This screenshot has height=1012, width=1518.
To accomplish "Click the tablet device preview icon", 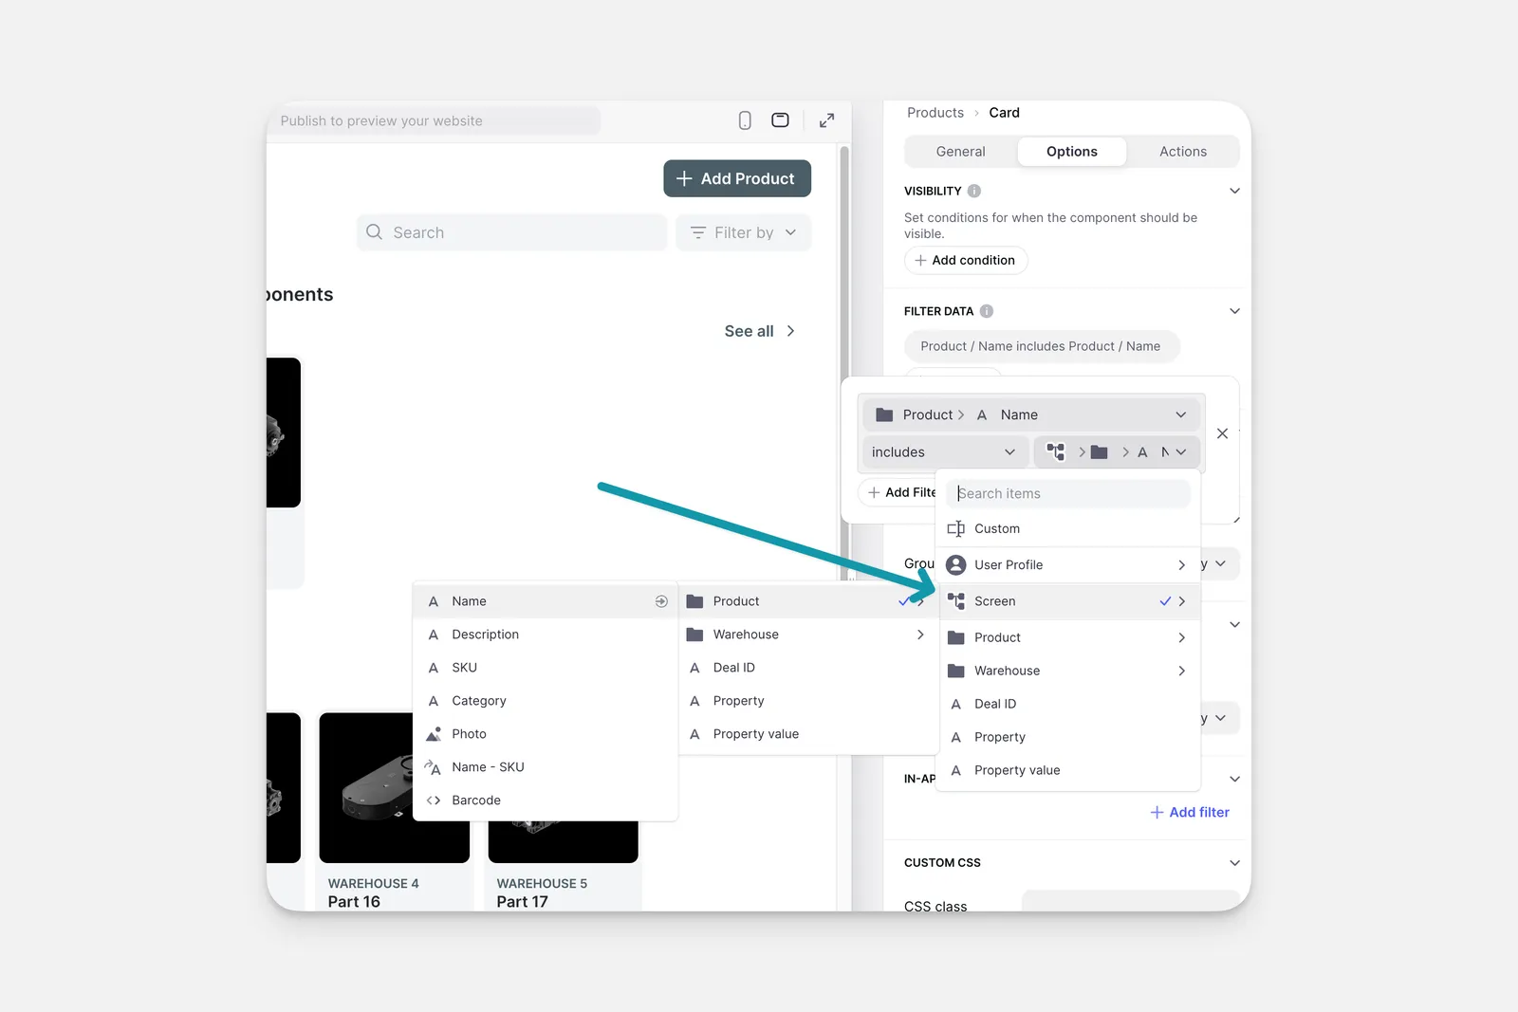I will point(780,120).
